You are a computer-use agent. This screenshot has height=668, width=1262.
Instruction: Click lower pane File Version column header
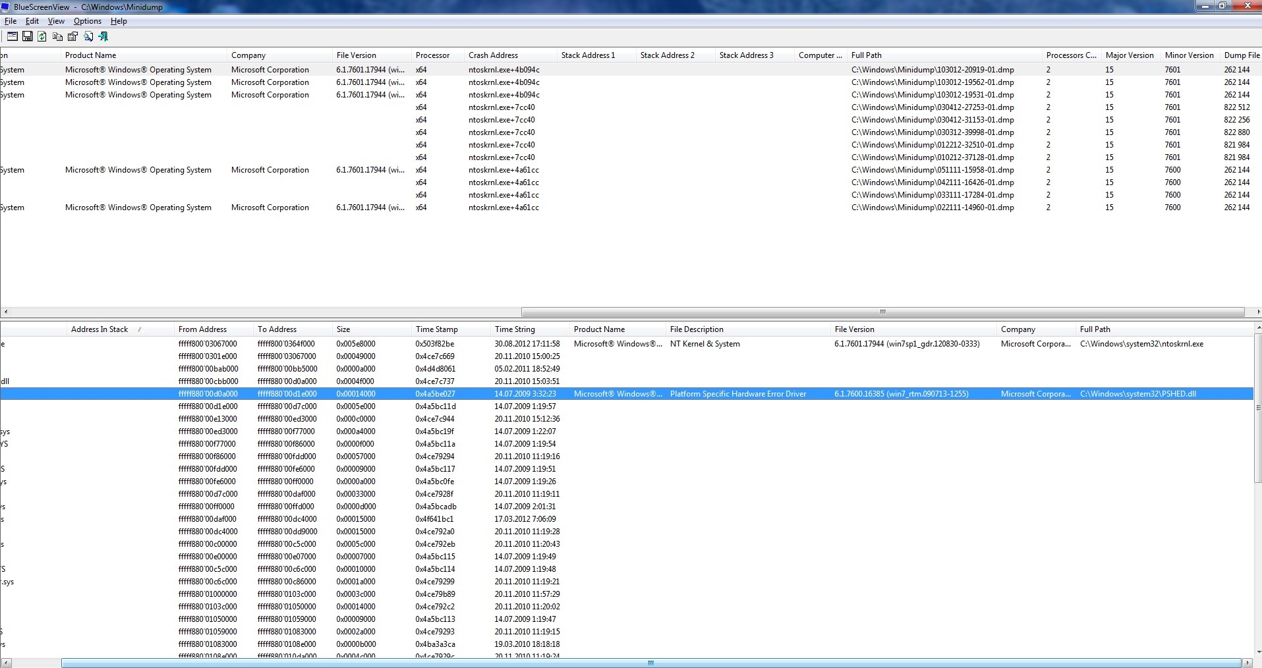[913, 329]
